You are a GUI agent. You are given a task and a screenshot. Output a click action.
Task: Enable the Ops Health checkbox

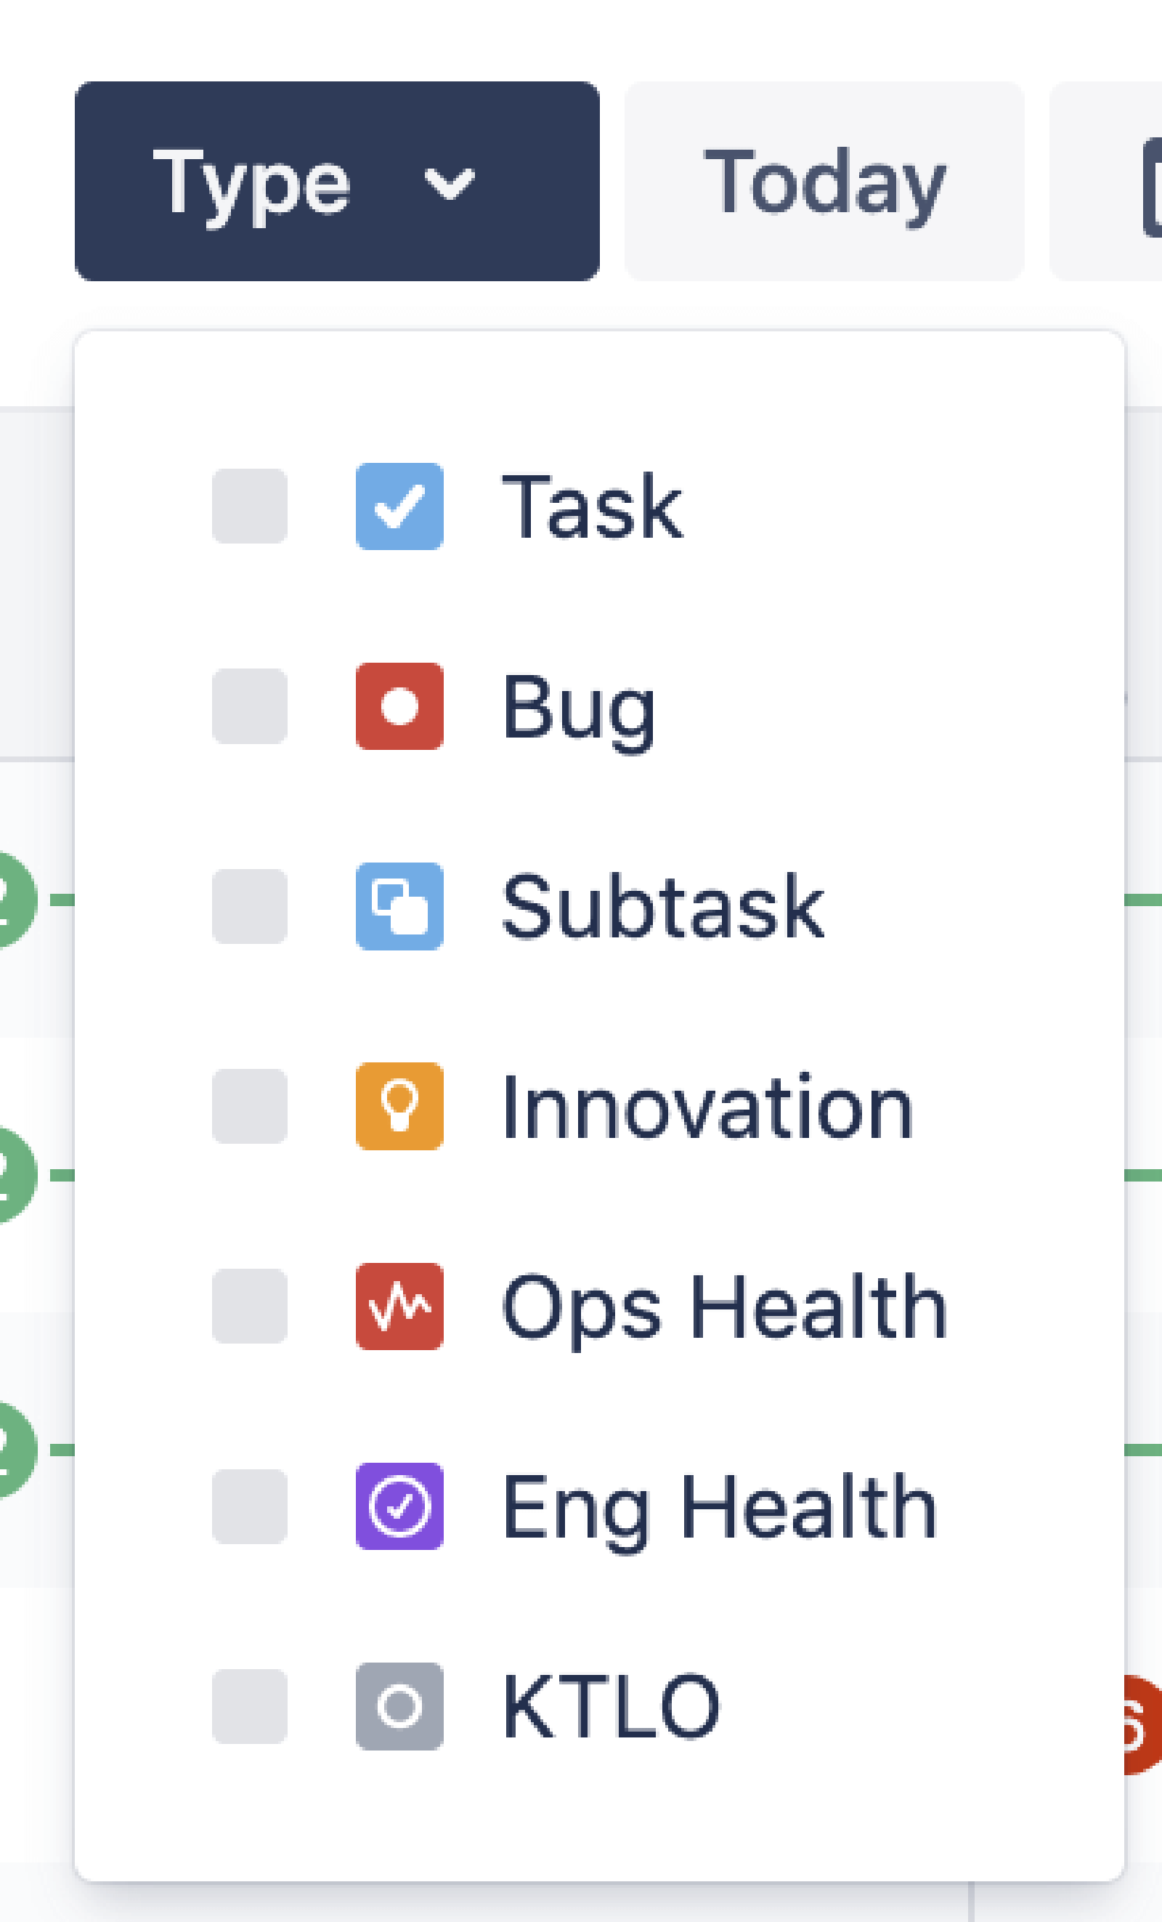tap(248, 1307)
